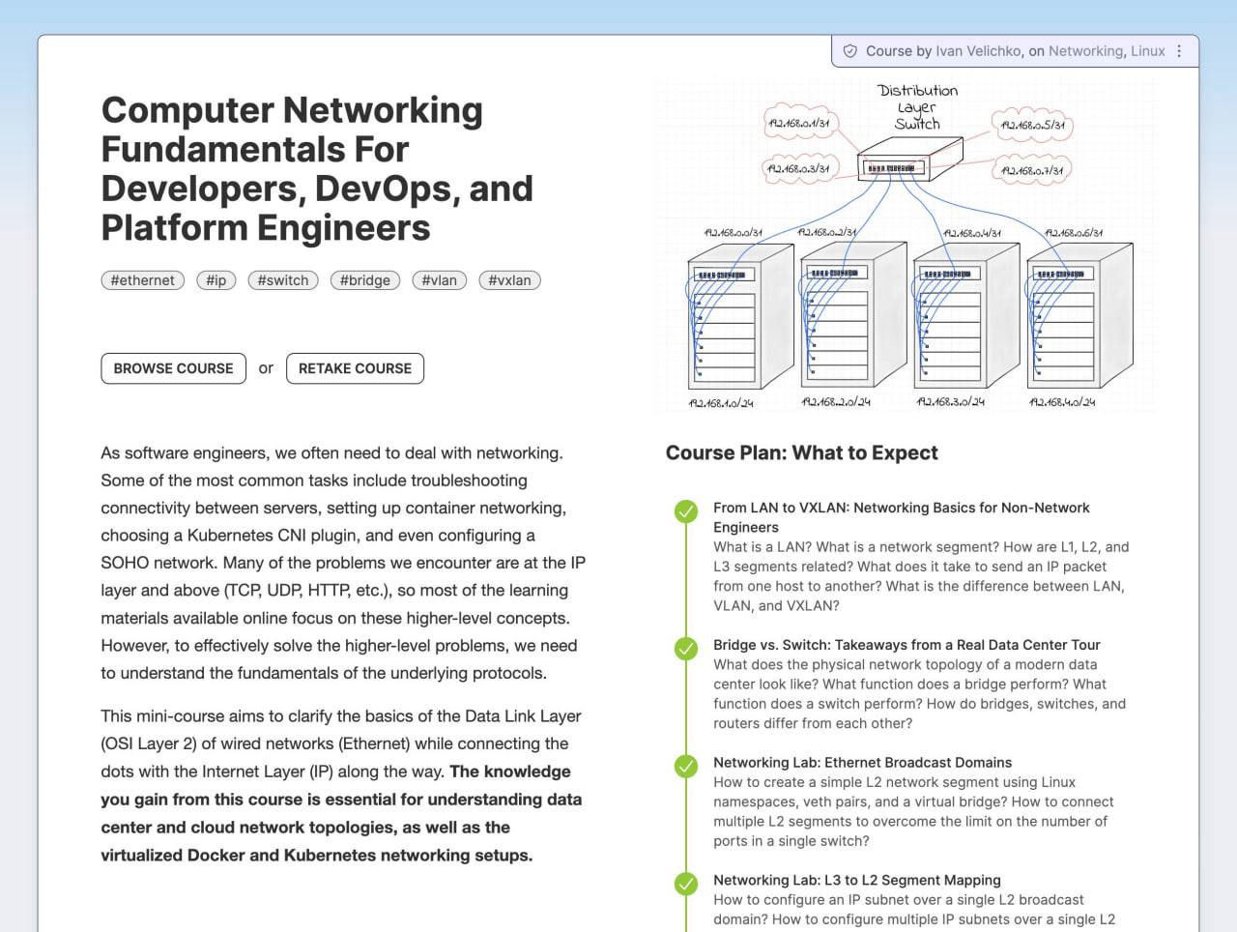
Task: Choose the #bridge tag
Action: pyautogui.click(x=364, y=280)
